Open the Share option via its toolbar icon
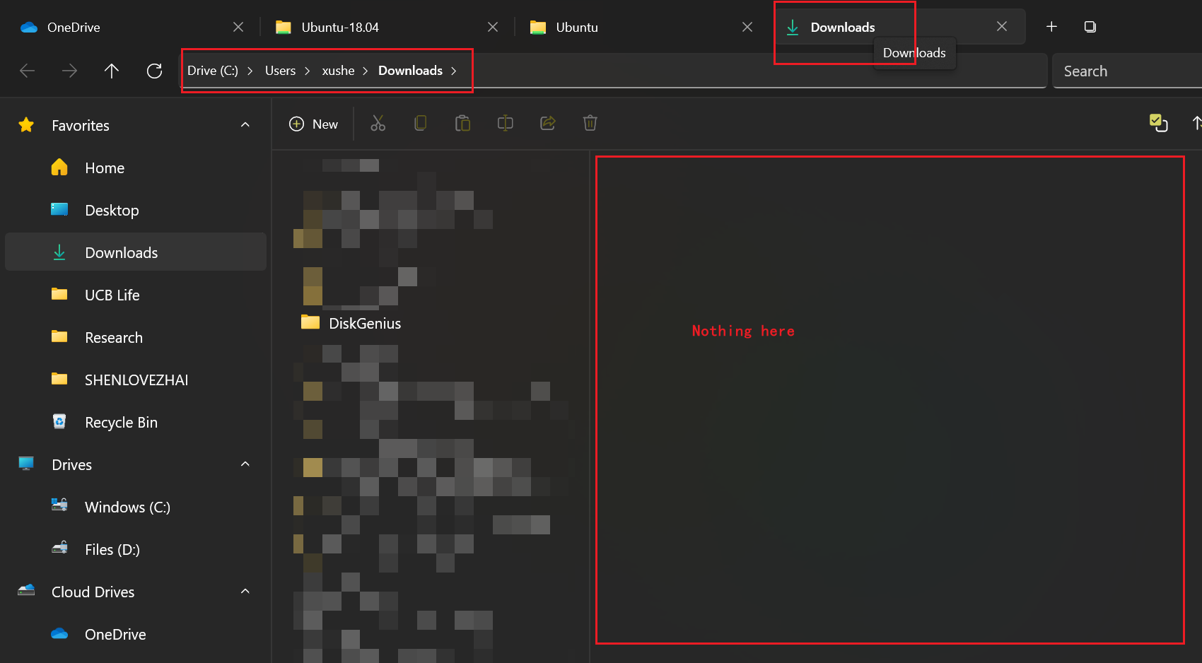This screenshot has height=663, width=1202. tap(548, 123)
